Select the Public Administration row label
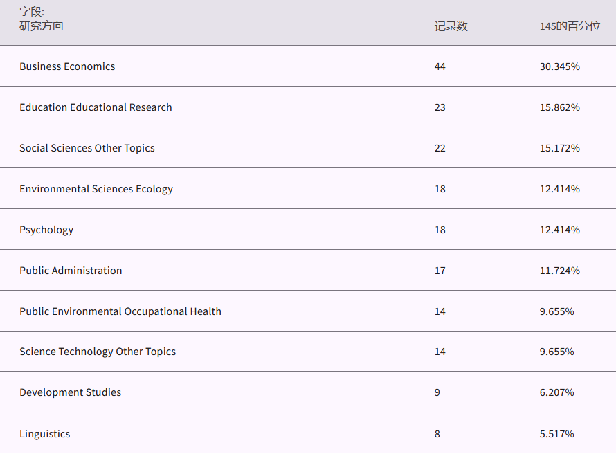 click(71, 271)
